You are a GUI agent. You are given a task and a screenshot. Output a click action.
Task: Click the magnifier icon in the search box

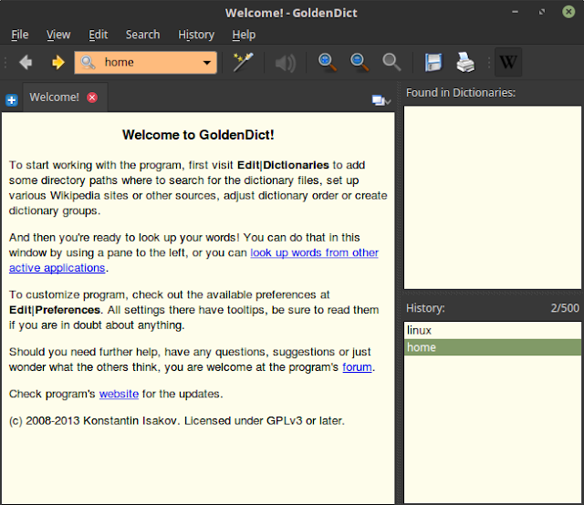click(x=88, y=62)
